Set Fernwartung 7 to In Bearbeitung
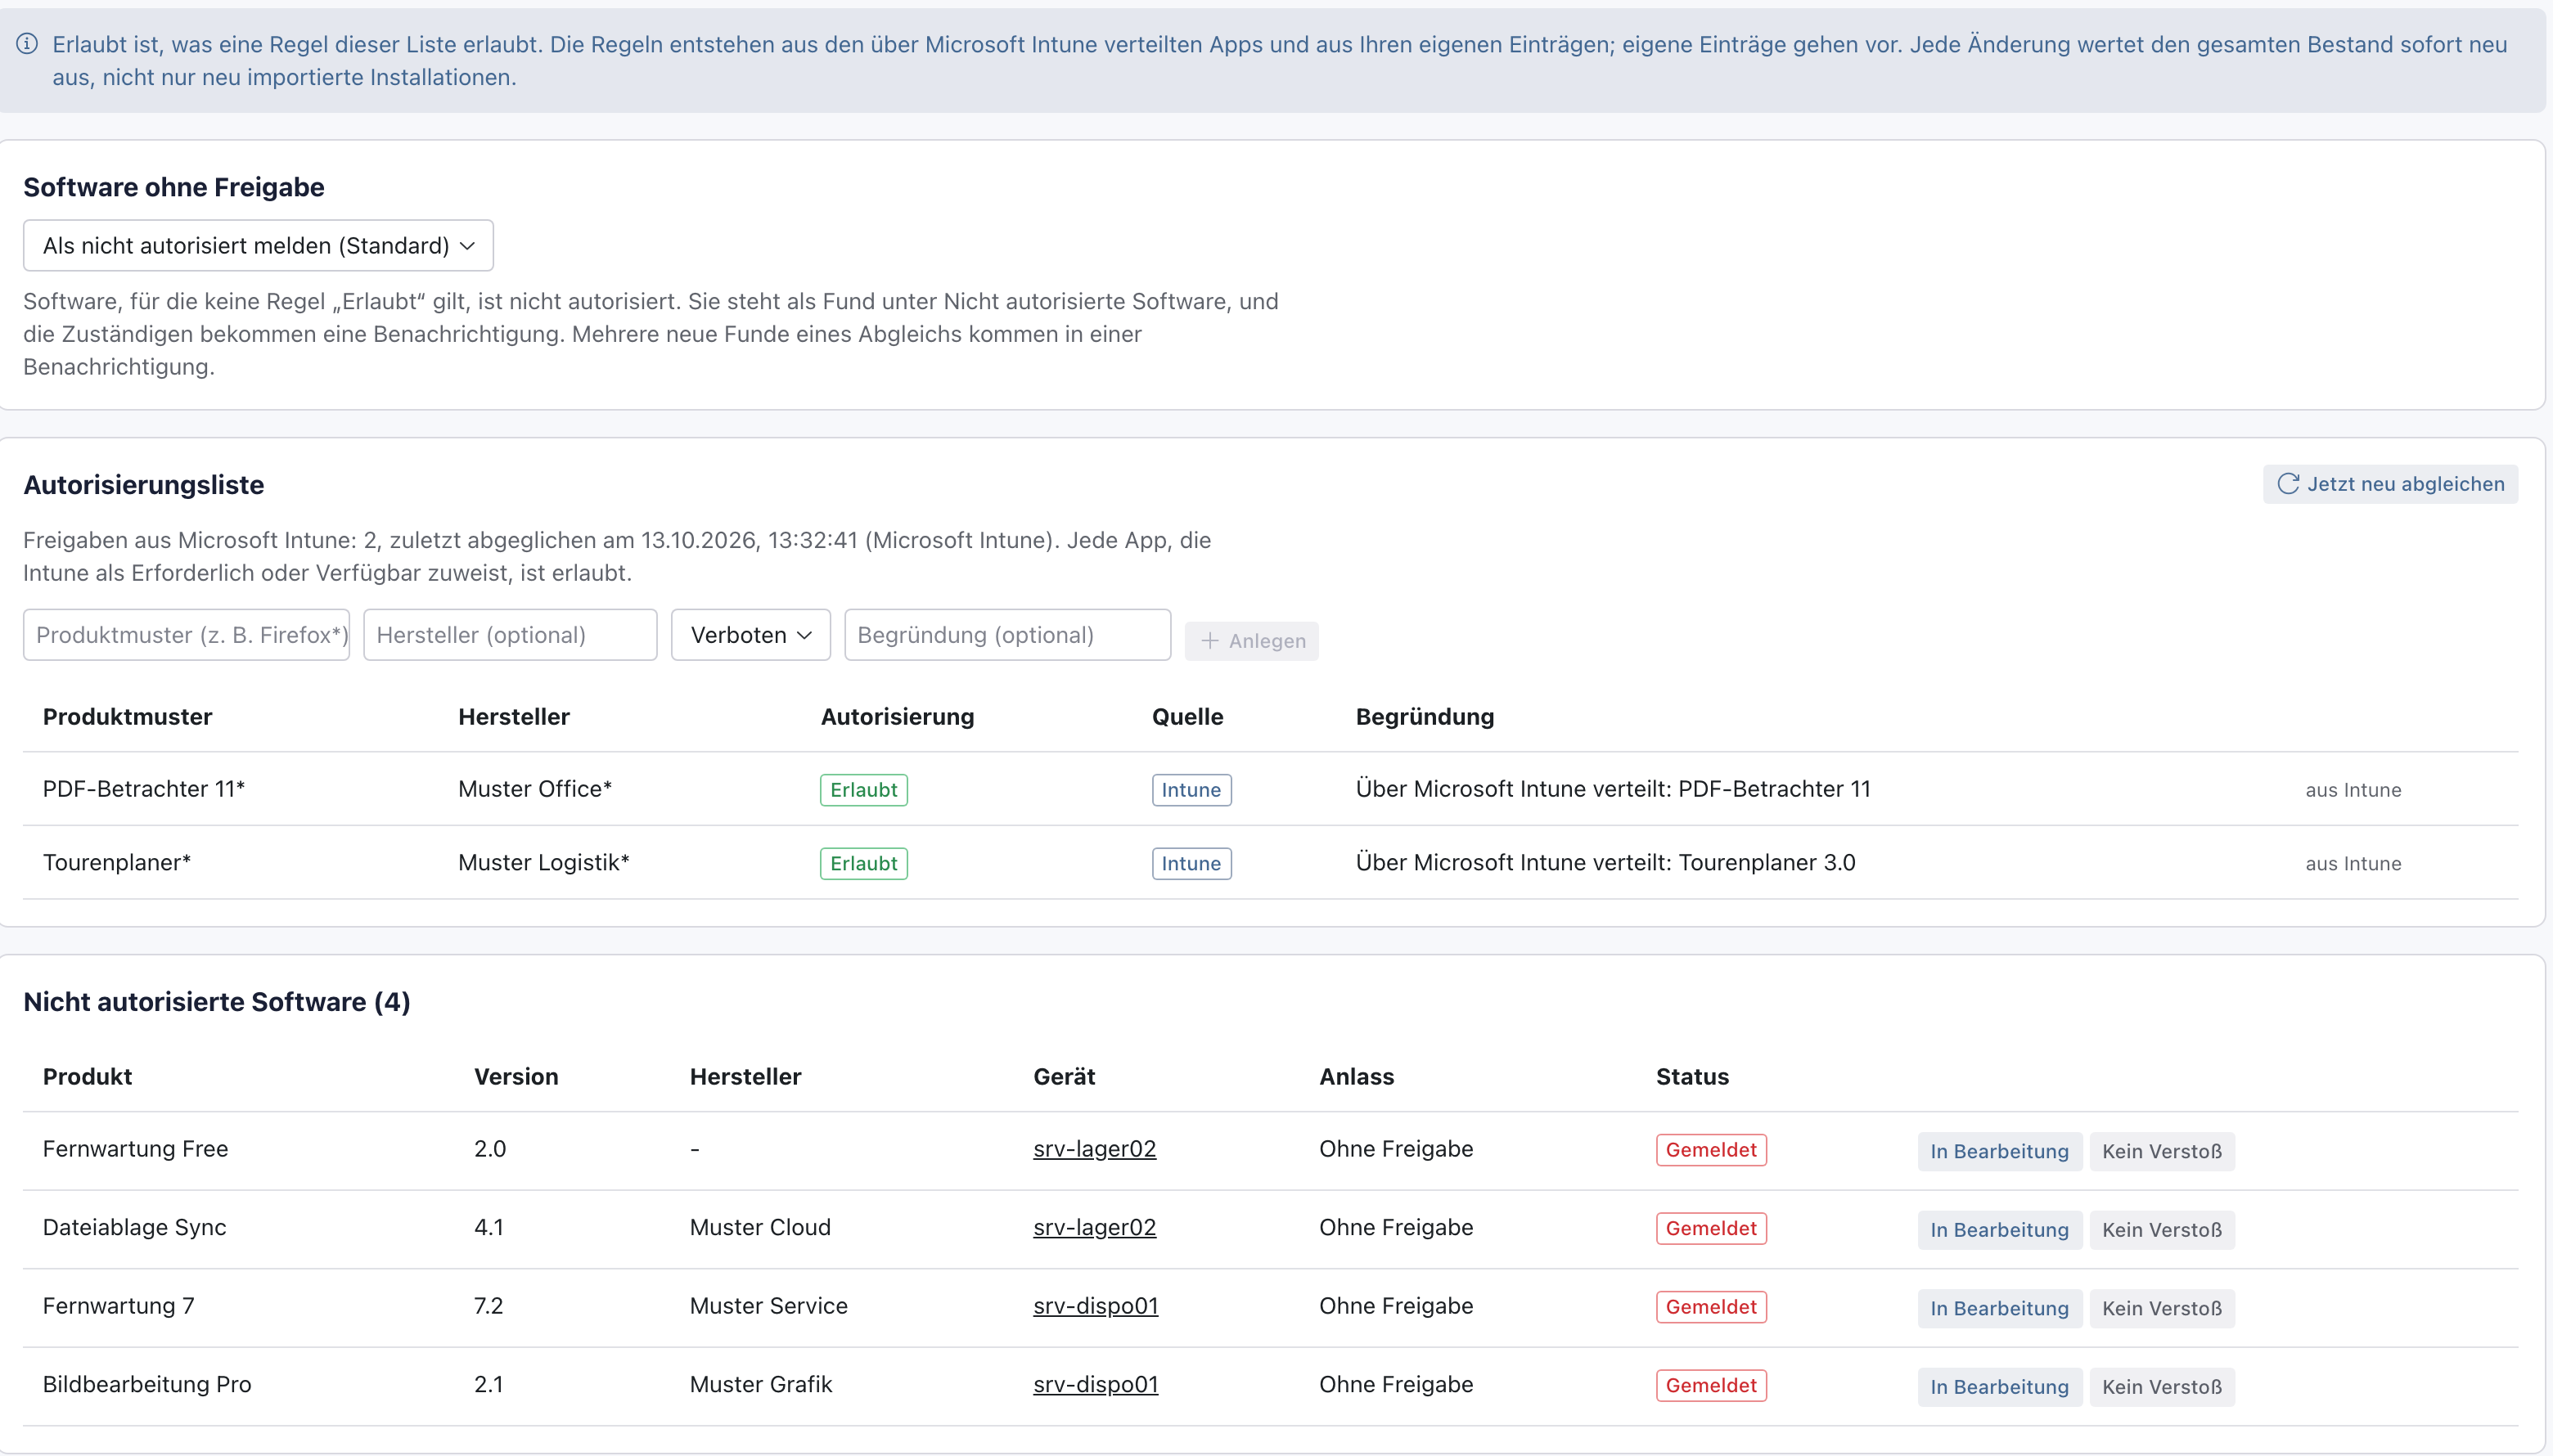 tap(1999, 1308)
